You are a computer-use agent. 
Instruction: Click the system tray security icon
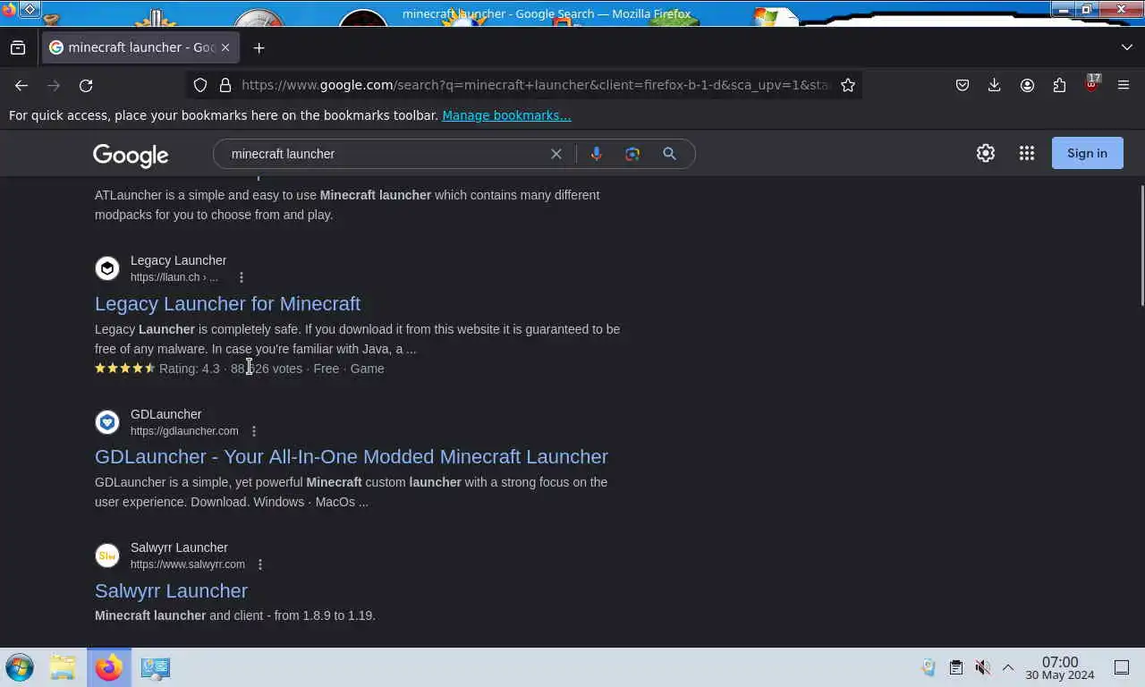pyautogui.click(x=929, y=667)
